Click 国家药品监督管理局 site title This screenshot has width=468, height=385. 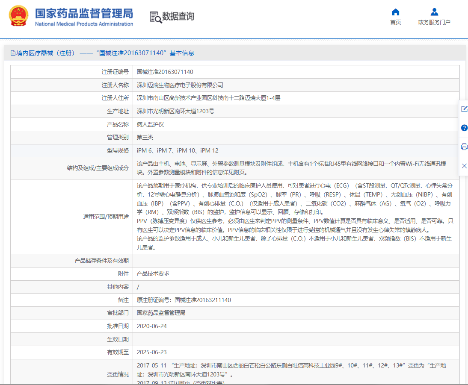pos(84,13)
